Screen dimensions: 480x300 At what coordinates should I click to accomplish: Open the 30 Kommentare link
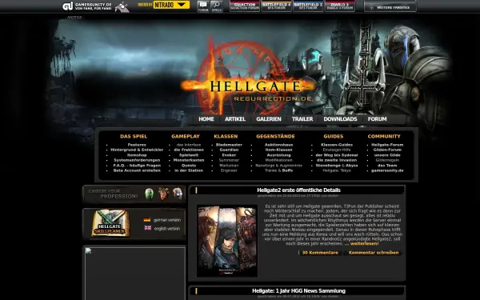tap(320, 253)
